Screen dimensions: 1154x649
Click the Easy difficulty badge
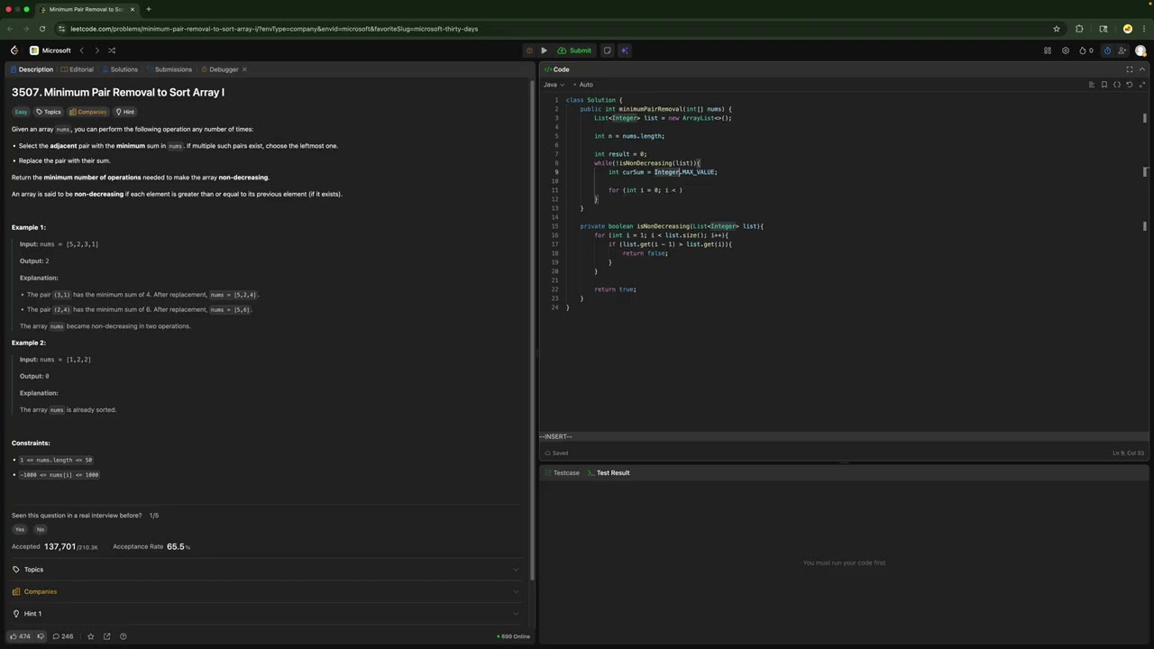(21, 112)
